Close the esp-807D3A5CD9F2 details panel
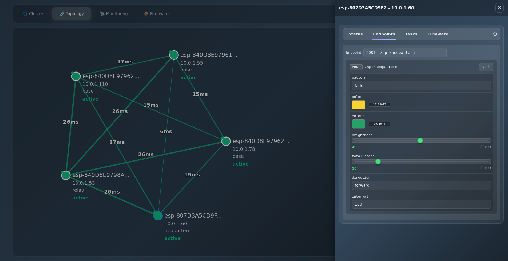This screenshot has width=508, height=261. [x=499, y=8]
